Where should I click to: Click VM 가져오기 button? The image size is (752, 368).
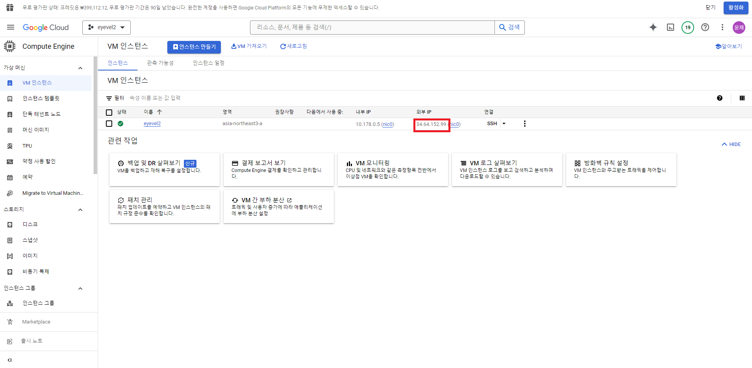coord(249,46)
